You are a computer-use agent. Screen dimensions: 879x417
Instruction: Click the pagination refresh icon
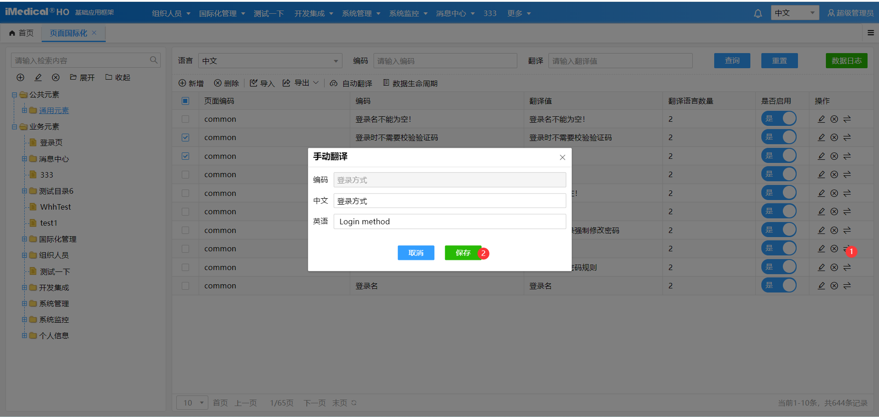tap(354, 403)
